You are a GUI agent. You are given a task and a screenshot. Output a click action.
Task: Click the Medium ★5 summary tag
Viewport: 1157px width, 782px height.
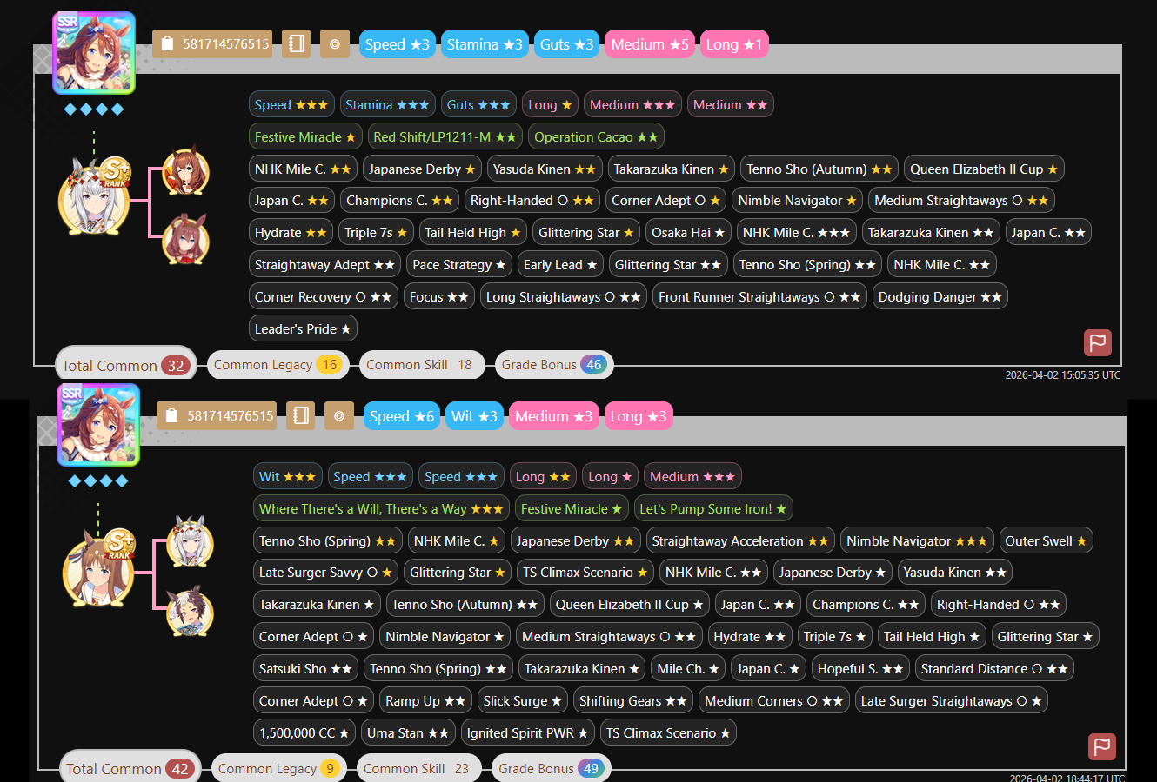(650, 44)
